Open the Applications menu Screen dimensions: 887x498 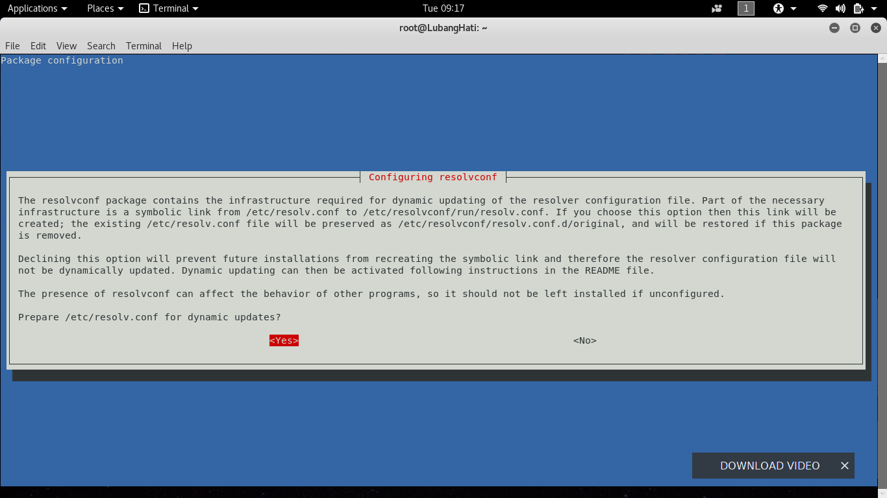point(33,8)
